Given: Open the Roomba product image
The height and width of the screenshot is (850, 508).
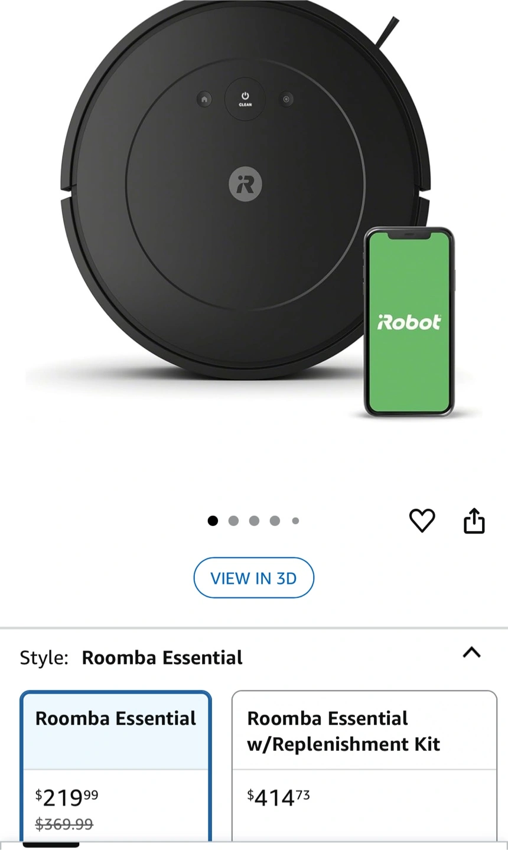Looking at the screenshot, I should [245, 207].
